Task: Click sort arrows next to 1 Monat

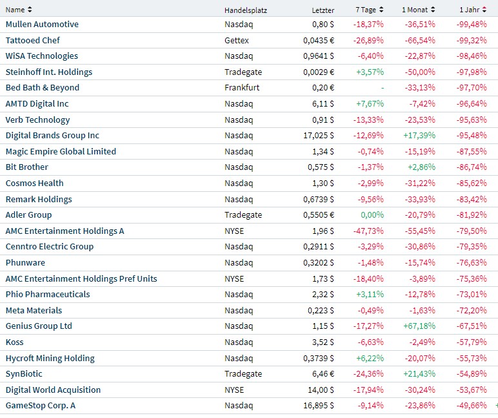Action: coord(432,10)
